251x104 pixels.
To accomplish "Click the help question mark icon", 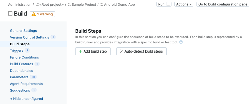I will click(181, 42).
